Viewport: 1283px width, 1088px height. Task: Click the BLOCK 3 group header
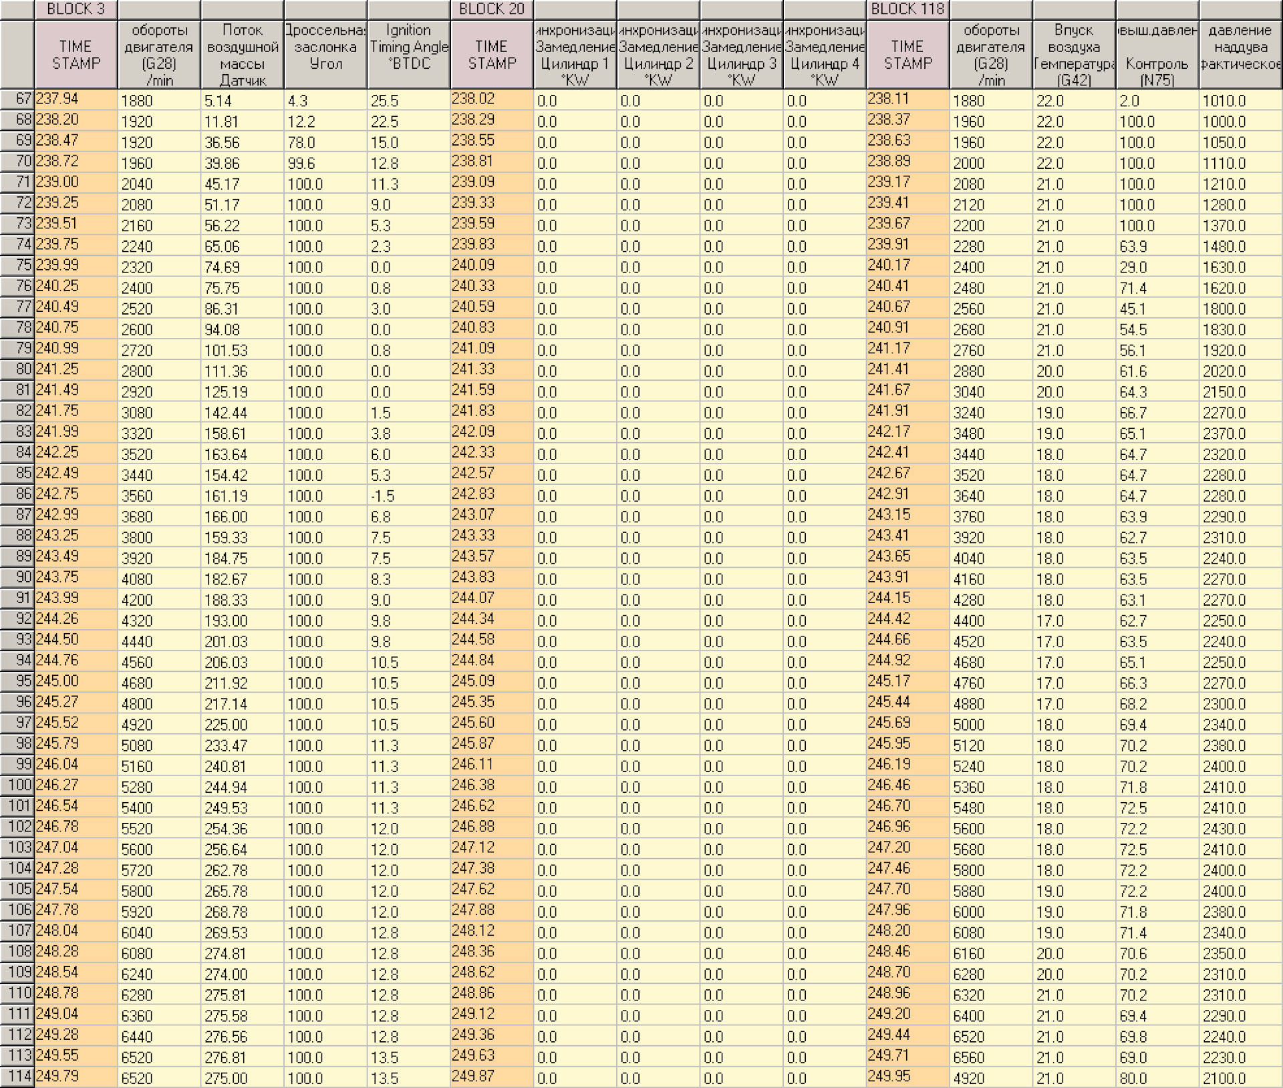pyautogui.click(x=76, y=9)
